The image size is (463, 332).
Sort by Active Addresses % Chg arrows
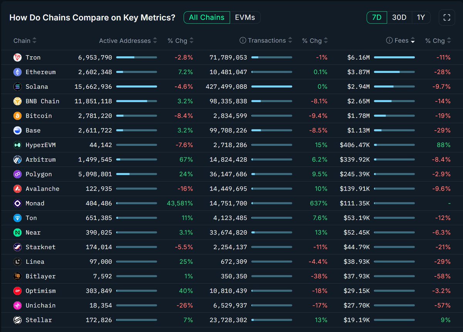(x=191, y=40)
